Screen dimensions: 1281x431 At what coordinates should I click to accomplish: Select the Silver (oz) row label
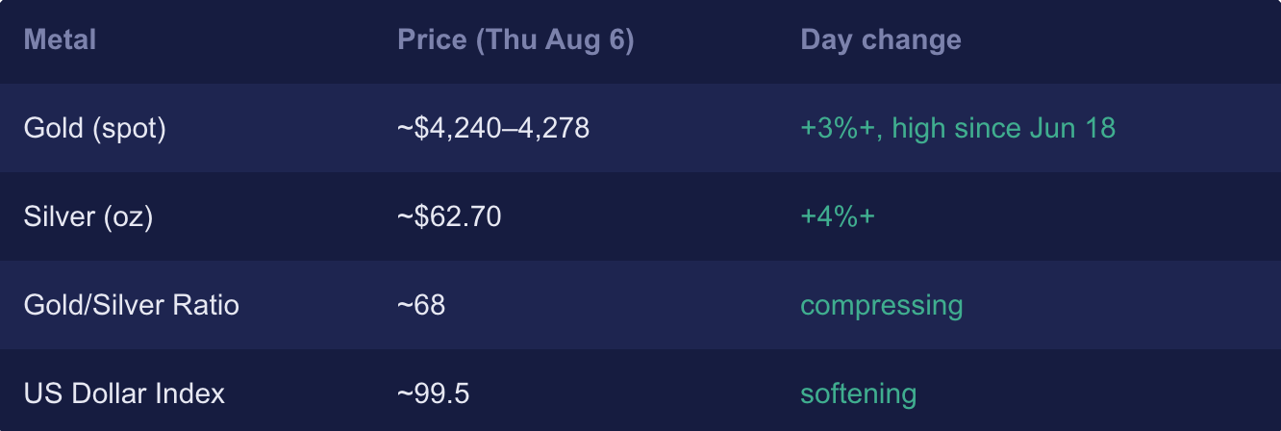88,216
